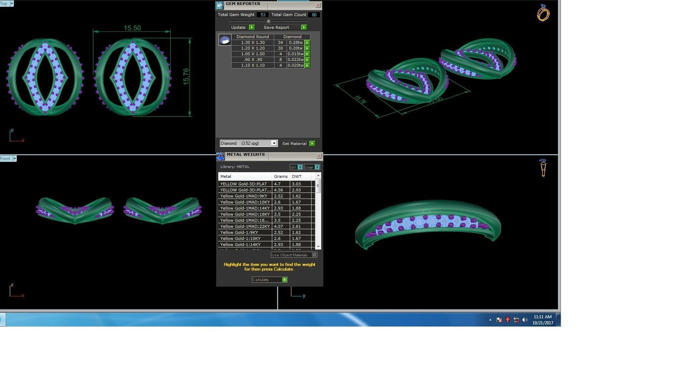686x385 pixels.
Task: Toggle the GV library switch
Action: point(300,167)
